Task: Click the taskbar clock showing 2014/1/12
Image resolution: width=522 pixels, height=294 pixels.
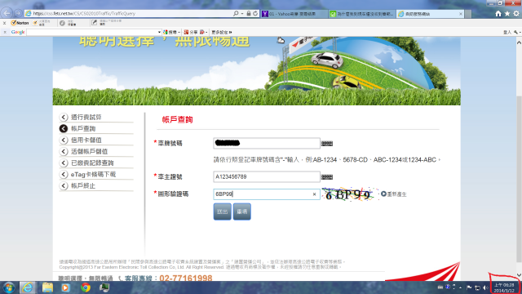Action: [x=504, y=287]
